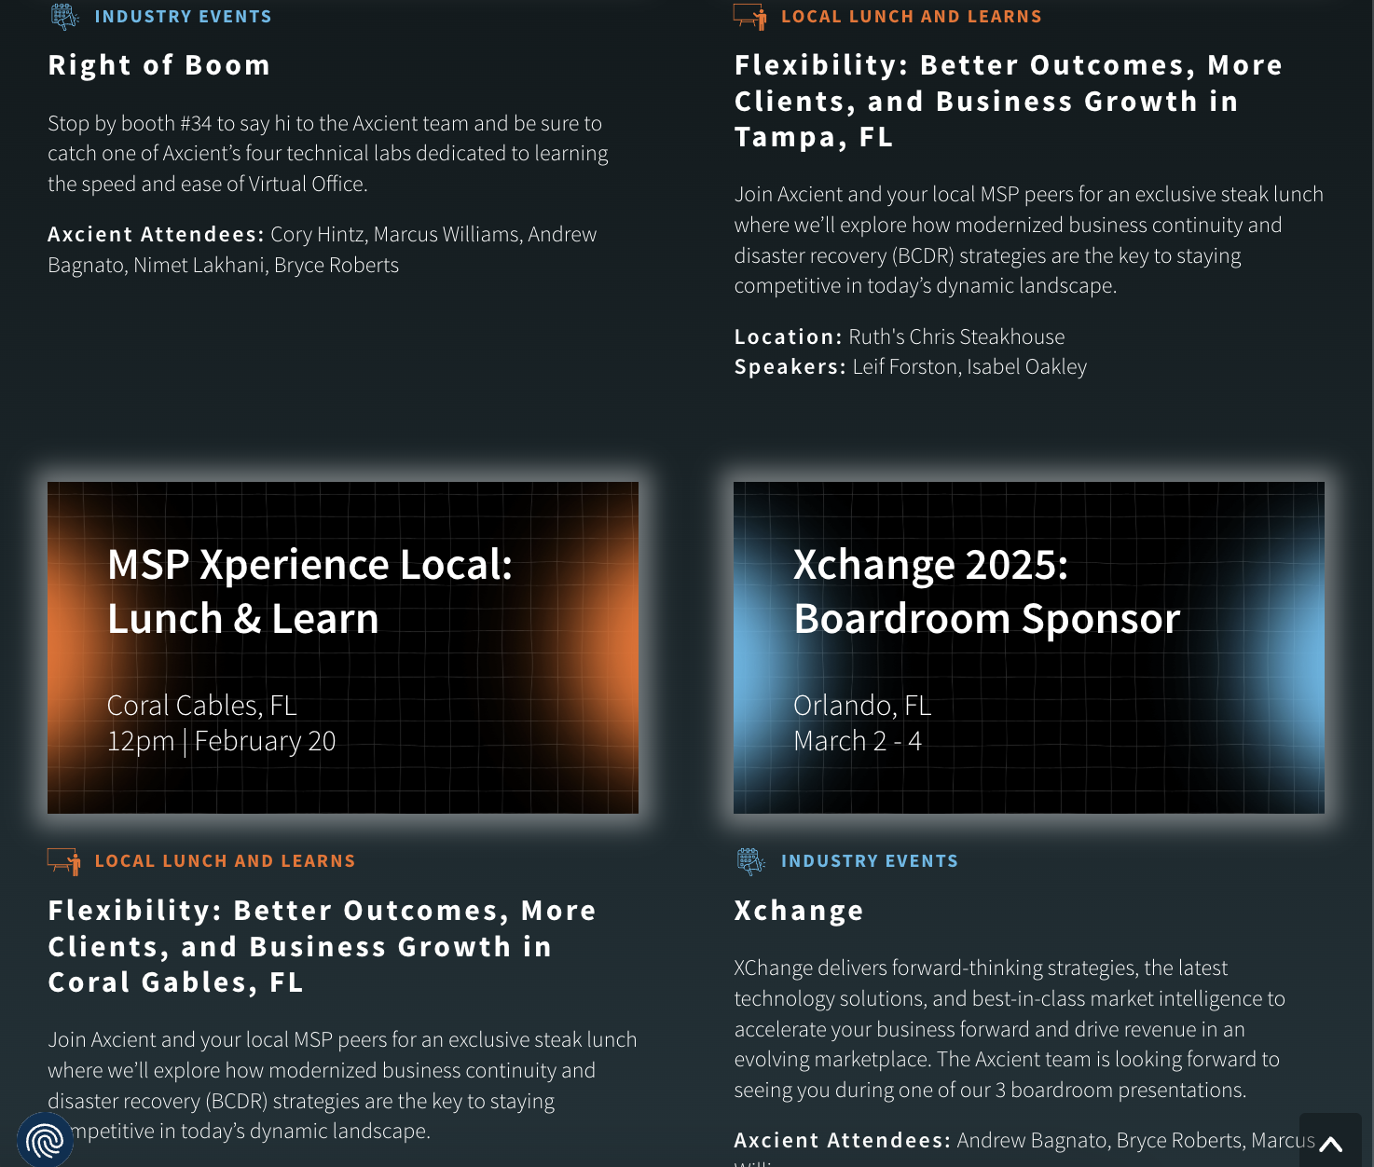Open the Tampa, FL Flexibility event title

coord(1009,101)
